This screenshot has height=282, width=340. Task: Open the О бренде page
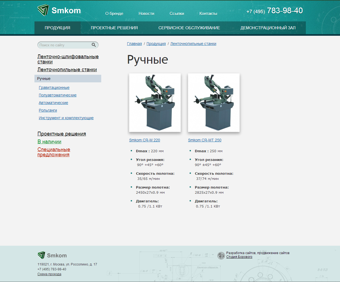click(x=114, y=14)
